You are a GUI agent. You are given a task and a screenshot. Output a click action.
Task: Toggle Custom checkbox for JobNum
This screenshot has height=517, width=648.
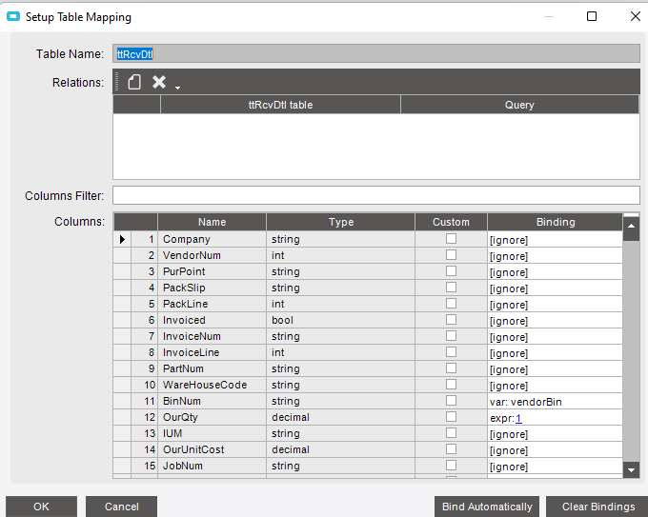451,466
